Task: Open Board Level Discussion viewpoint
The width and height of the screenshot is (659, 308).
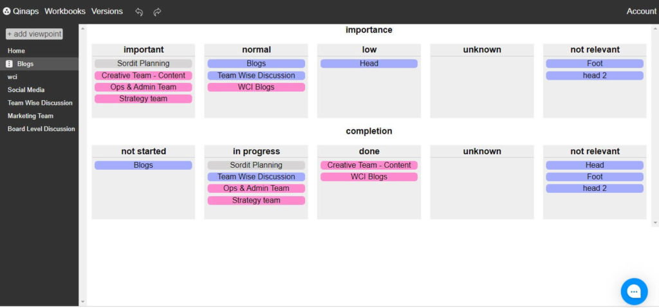Action: tap(41, 129)
